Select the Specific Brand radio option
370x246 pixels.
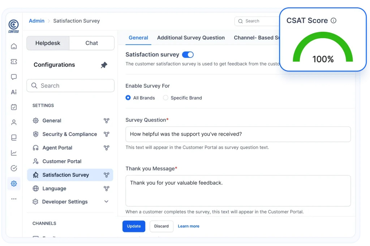point(165,98)
